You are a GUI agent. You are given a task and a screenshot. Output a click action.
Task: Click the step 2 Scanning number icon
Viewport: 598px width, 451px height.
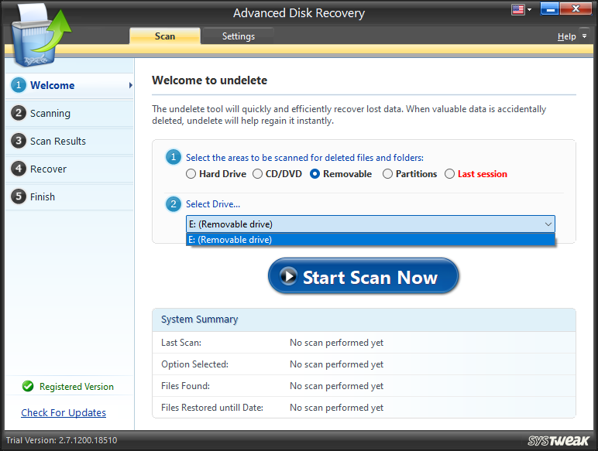tap(19, 113)
